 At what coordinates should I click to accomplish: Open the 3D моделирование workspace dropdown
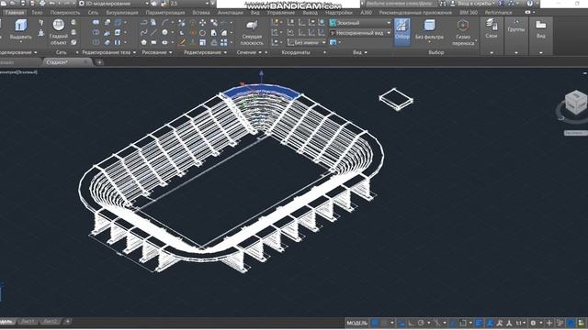pyautogui.click(x=114, y=4)
